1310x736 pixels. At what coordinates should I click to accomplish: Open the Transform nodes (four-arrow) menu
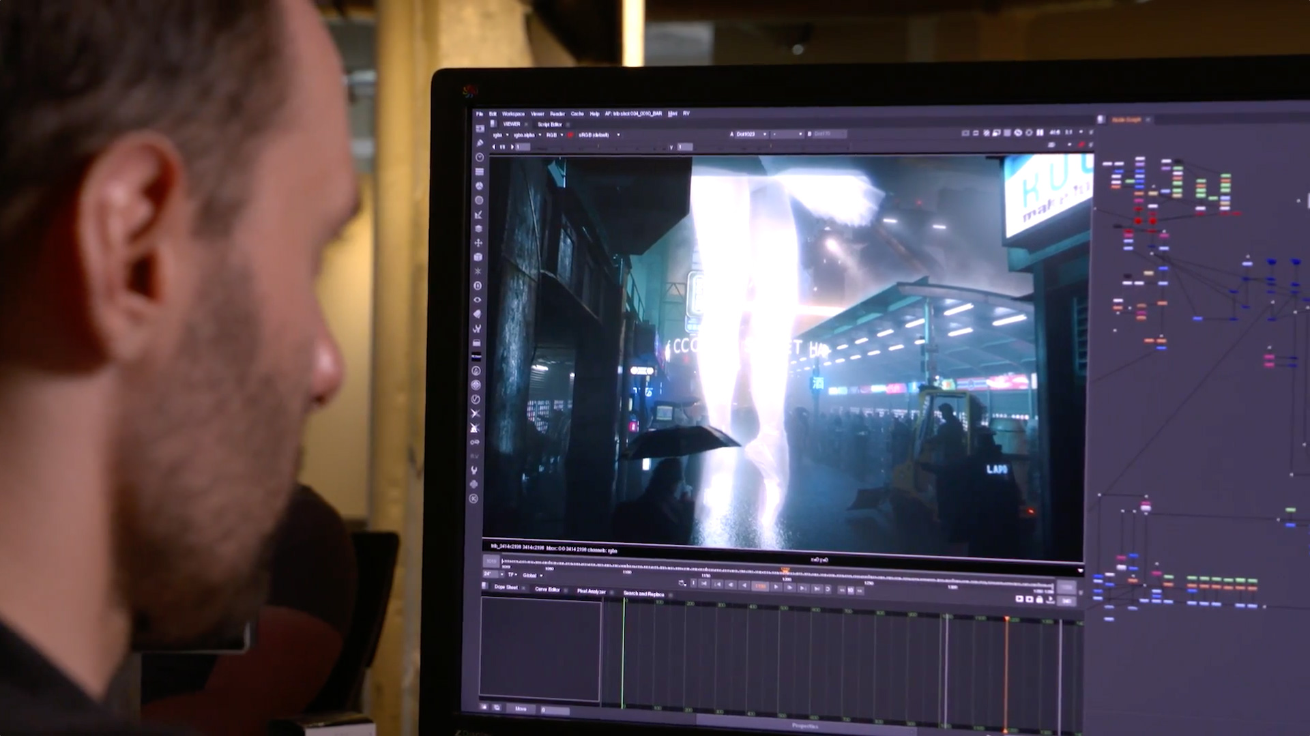click(478, 243)
